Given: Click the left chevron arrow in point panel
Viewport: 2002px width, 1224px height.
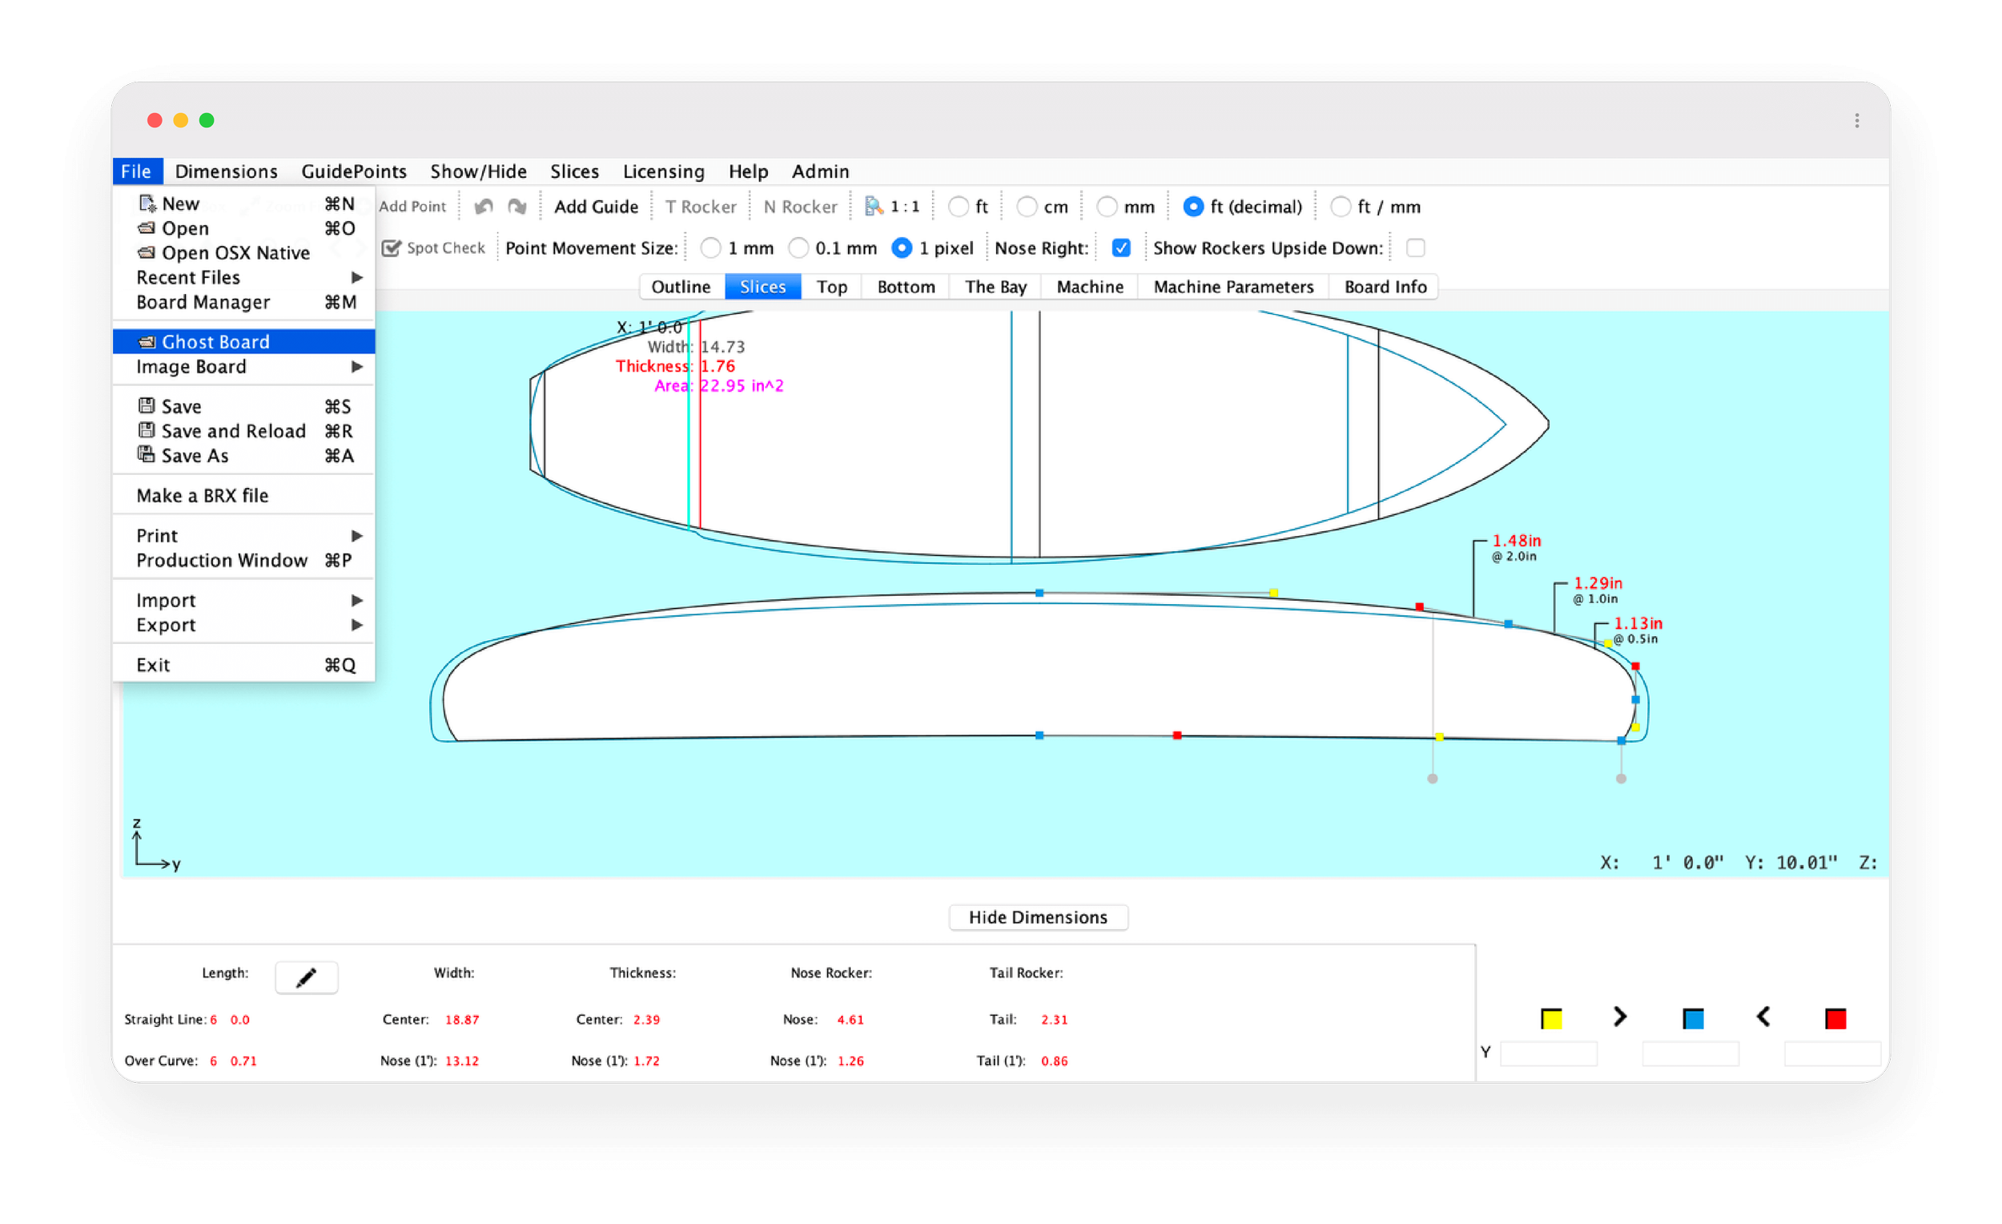Looking at the screenshot, I should tap(1763, 1017).
